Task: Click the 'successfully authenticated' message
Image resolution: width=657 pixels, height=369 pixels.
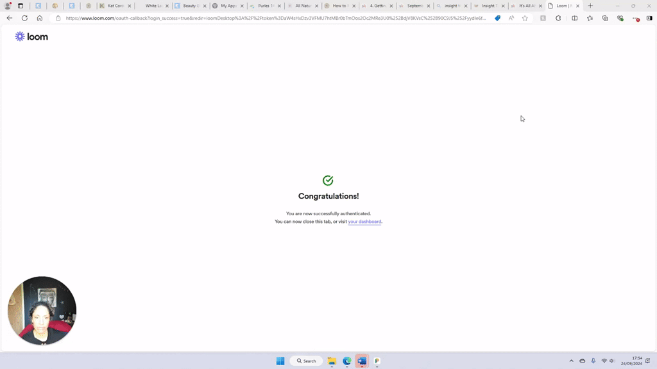Action: (x=328, y=214)
